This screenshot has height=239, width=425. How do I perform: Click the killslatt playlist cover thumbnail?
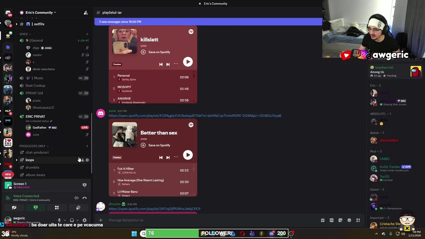pos(125,41)
